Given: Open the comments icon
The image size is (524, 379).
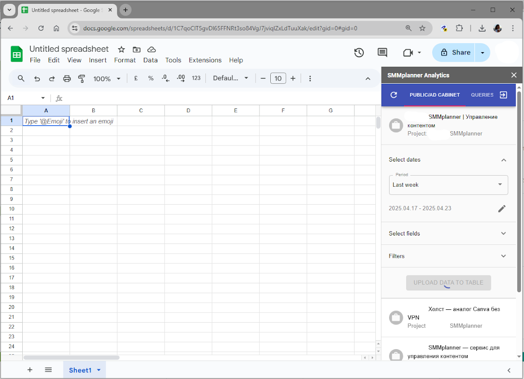Looking at the screenshot, I should pyautogui.click(x=382, y=53).
